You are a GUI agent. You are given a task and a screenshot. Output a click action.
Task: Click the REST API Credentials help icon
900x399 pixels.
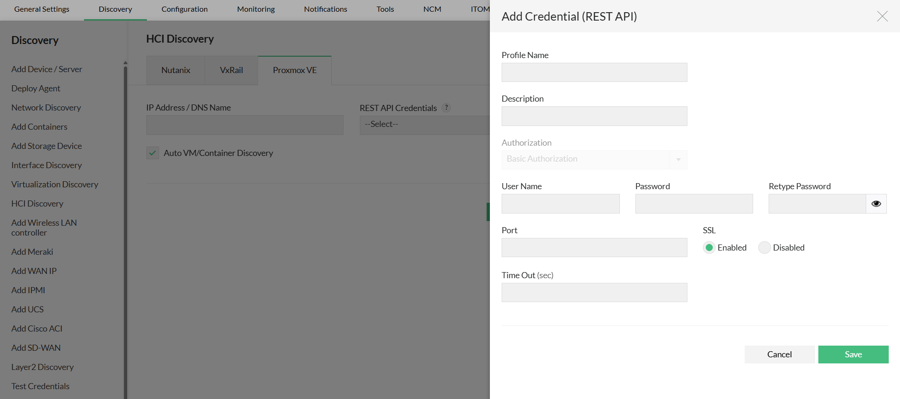click(x=446, y=108)
